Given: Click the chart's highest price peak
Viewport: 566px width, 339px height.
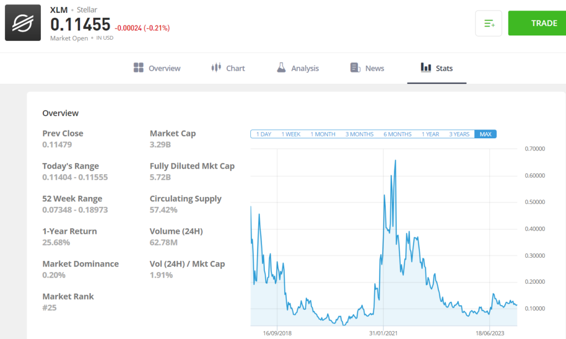Looking at the screenshot, I should [396, 161].
